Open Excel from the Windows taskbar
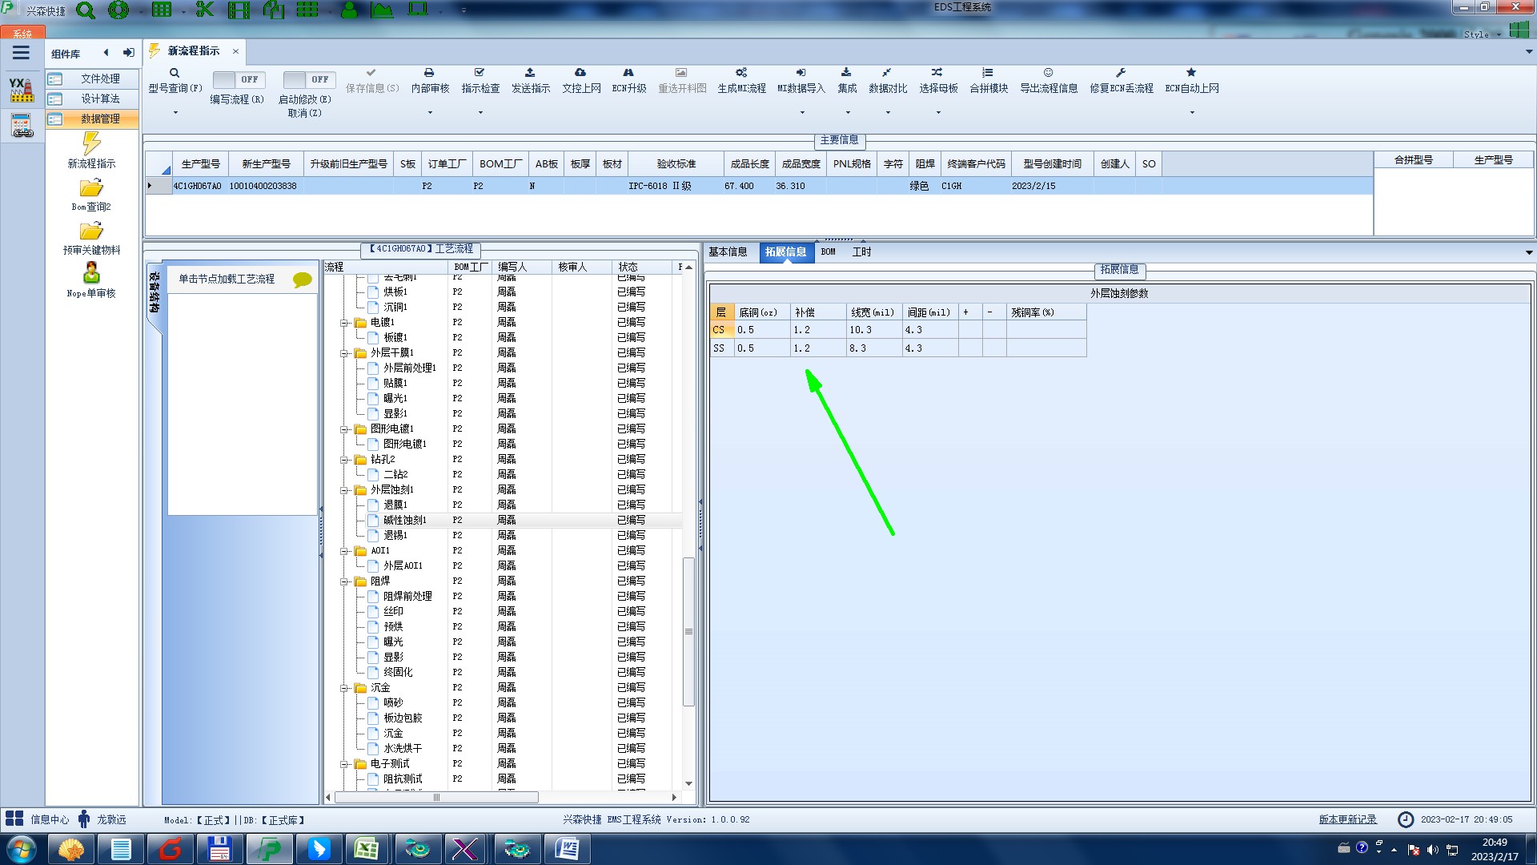This screenshot has height=865, width=1537. (x=367, y=848)
